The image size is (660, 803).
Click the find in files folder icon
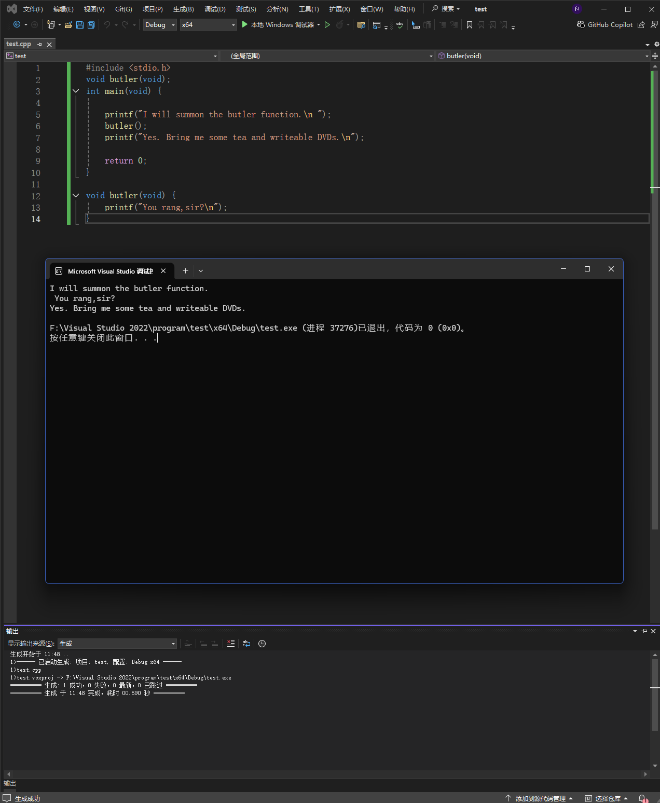point(362,24)
